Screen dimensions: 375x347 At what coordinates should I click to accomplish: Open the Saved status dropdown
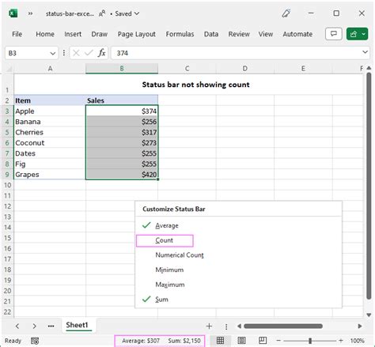click(127, 13)
